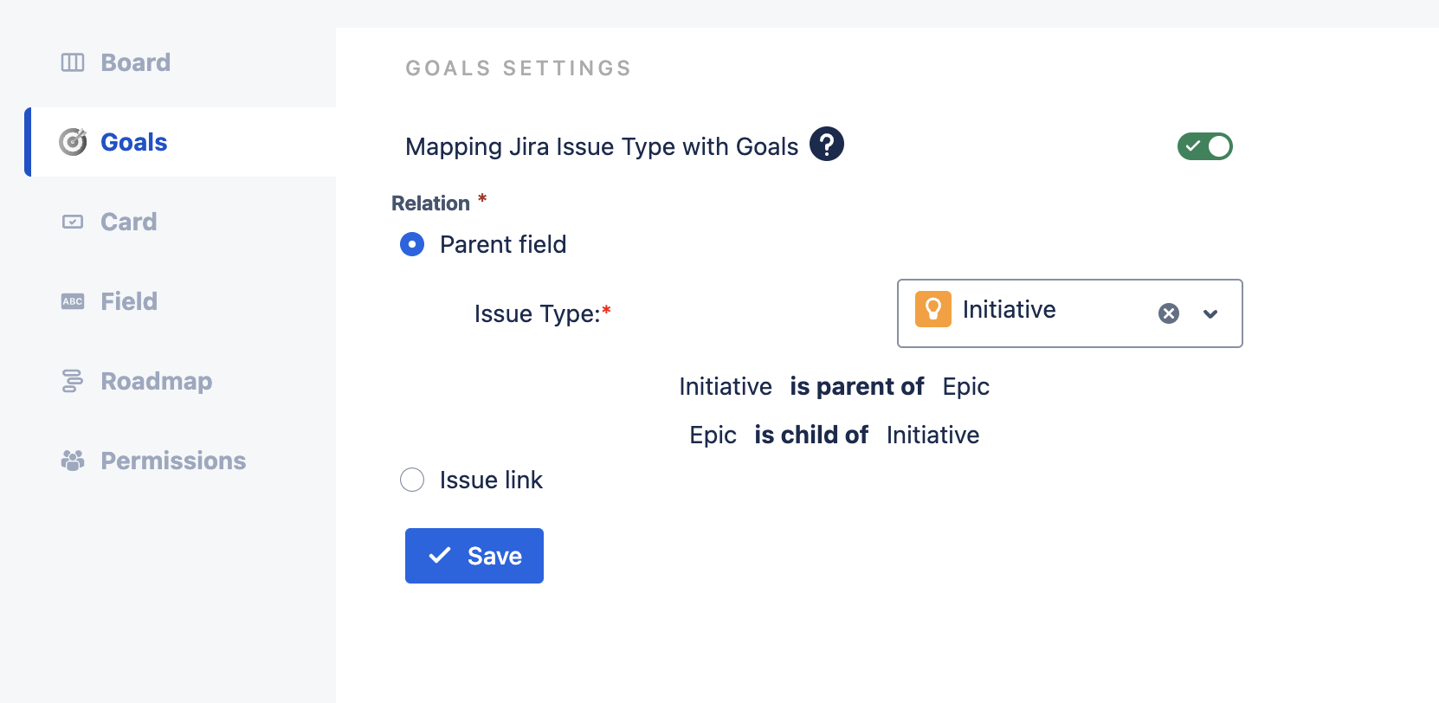Viewport: 1439px width, 703px height.
Task: Open the question mark help tooltip
Action: pyautogui.click(x=827, y=144)
